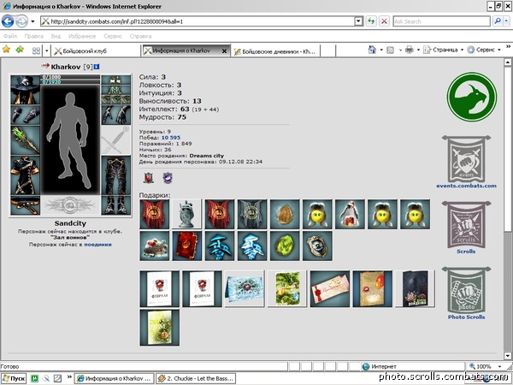The height and width of the screenshot is (385, 513).
Task: Click the hat equipment slot icon
Action: point(25,90)
